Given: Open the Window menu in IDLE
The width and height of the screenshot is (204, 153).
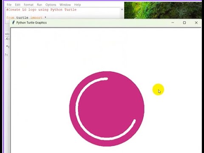Looking at the screenshot, I should pyautogui.click(x=65, y=5).
